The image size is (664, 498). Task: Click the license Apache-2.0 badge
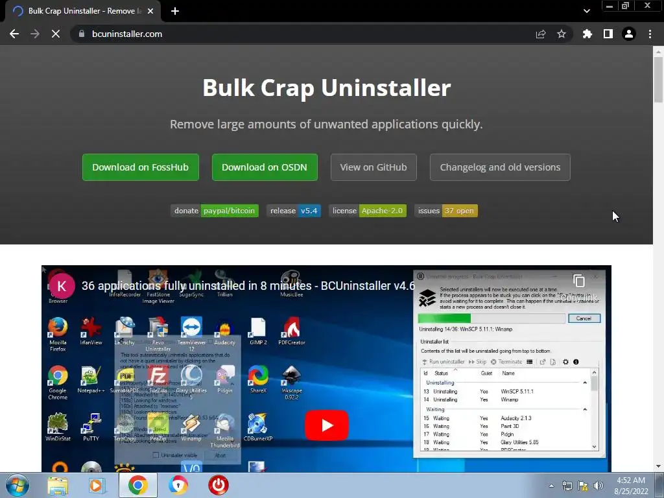click(x=368, y=211)
